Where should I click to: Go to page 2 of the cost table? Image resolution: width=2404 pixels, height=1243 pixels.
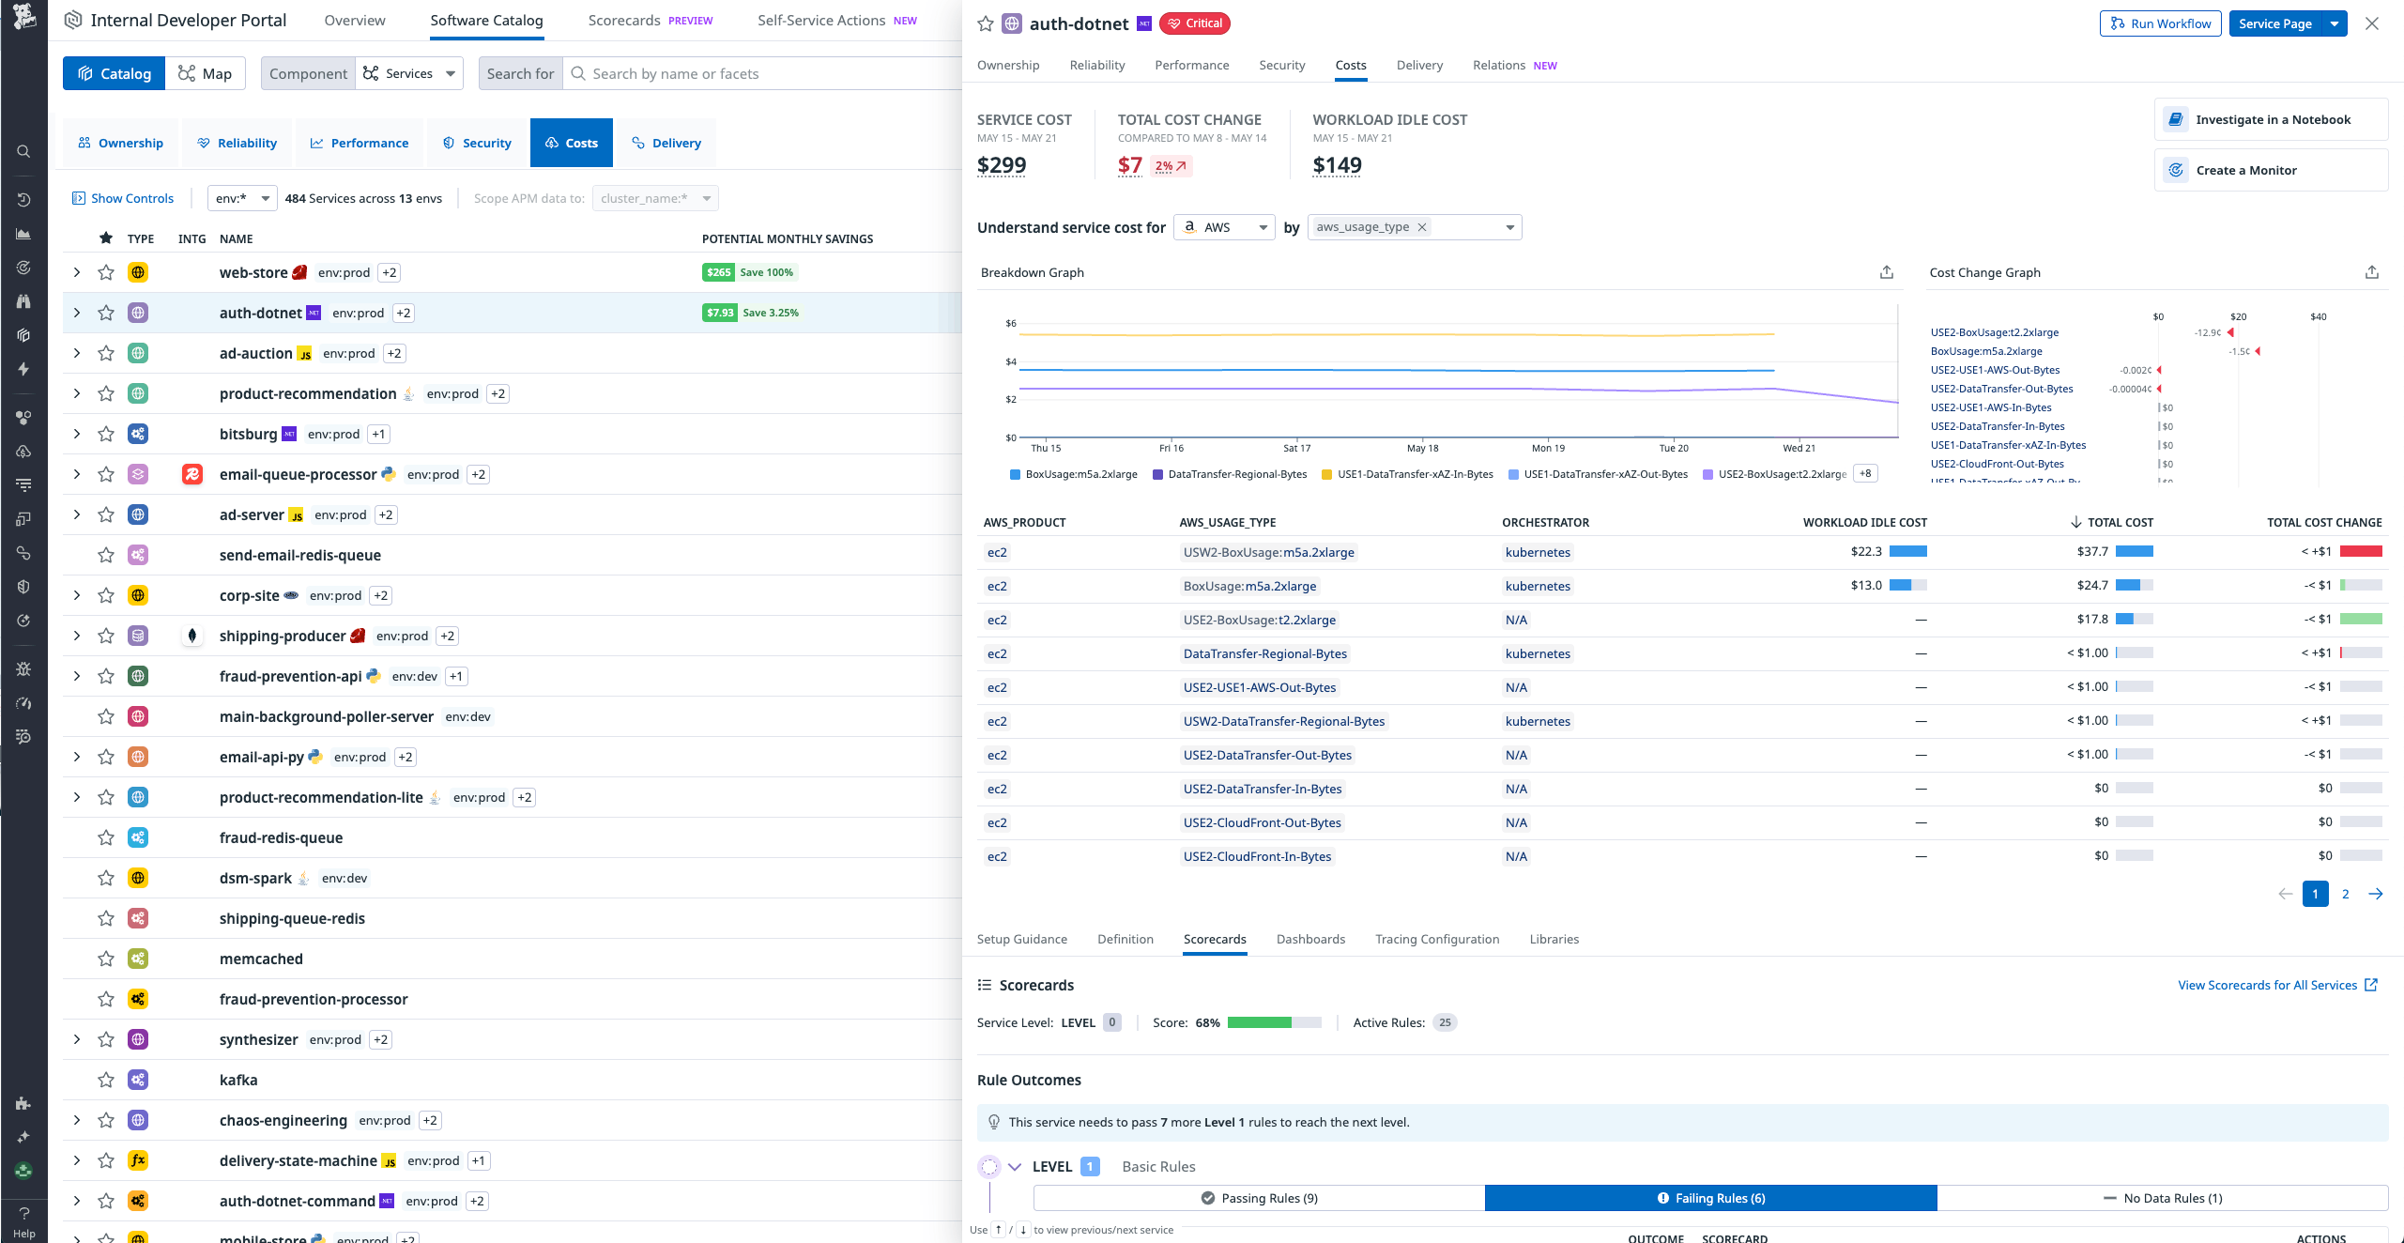click(x=2345, y=894)
